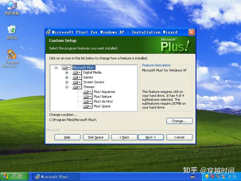241x181 pixels.
Task: Click the Disk Space button
Action: 96,137
